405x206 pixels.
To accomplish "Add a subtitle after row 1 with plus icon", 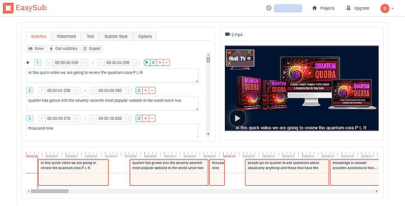I will click(160, 63).
